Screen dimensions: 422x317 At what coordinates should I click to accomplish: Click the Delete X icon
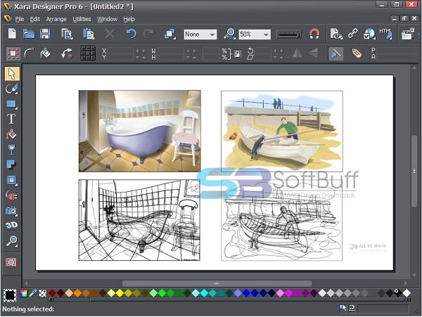[110, 34]
